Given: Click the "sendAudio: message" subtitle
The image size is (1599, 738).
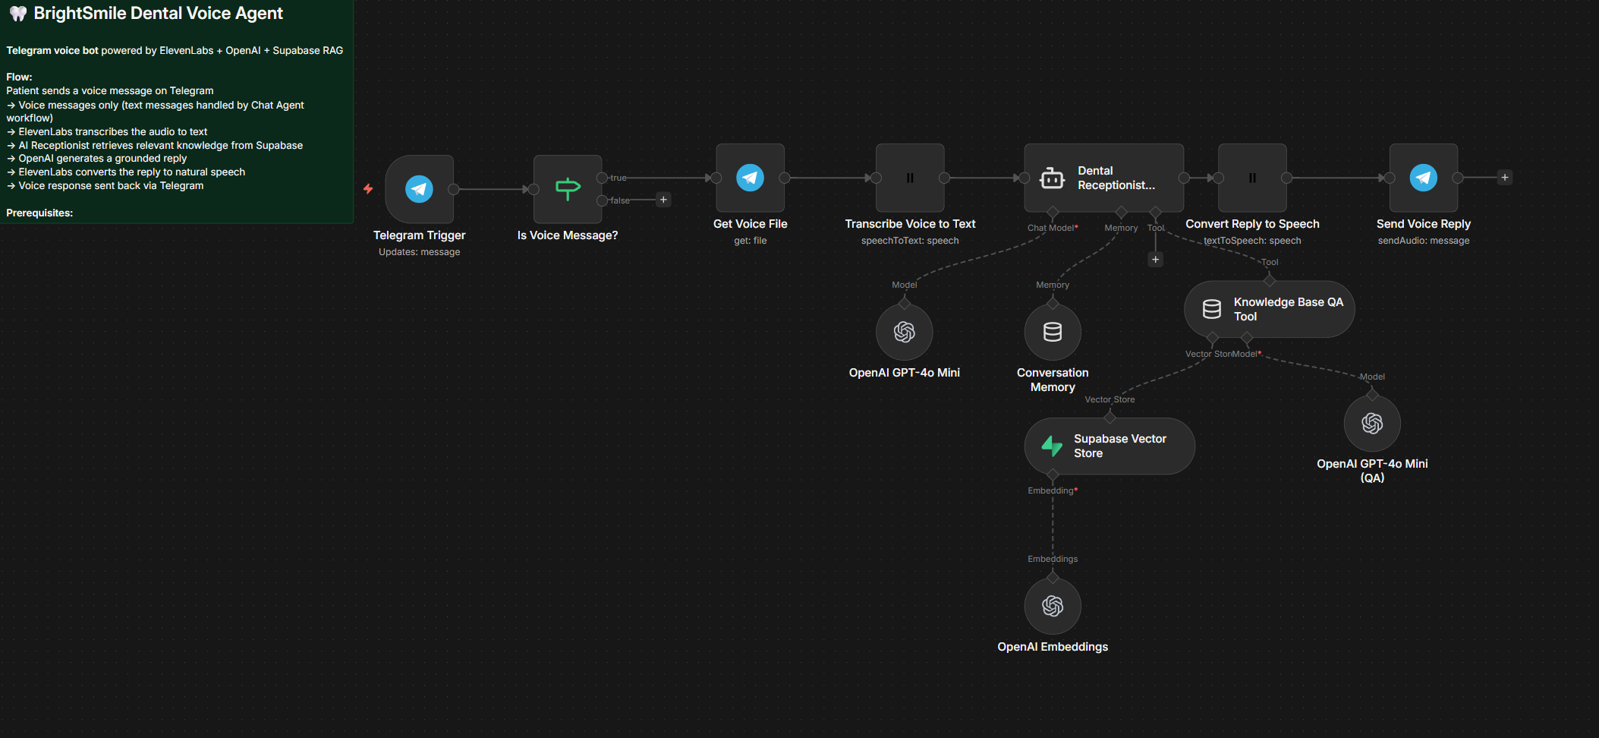Looking at the screenshot, I should click(x=1424, y=241).
